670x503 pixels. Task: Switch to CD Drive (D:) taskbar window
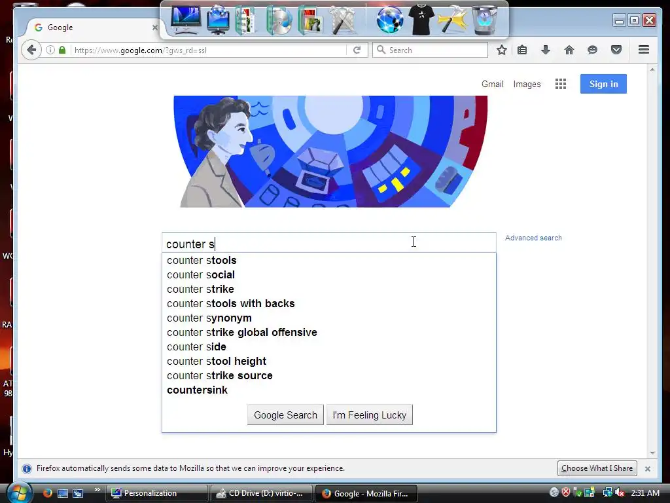261,493
